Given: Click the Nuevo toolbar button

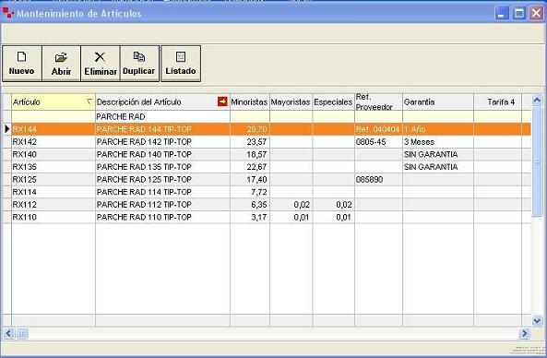Looking at the screenshot, I should 22,64.
